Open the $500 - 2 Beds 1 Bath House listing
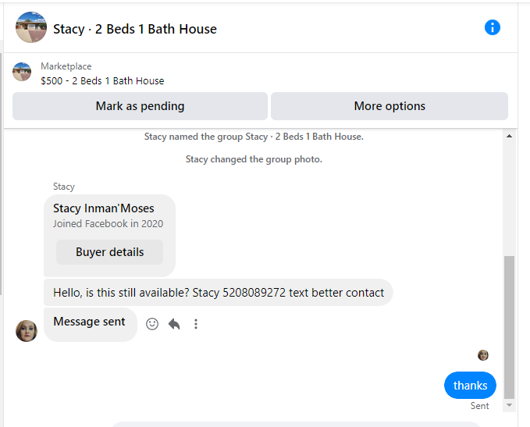The width and height of the screenshot is (530, 427). point(102,81)
